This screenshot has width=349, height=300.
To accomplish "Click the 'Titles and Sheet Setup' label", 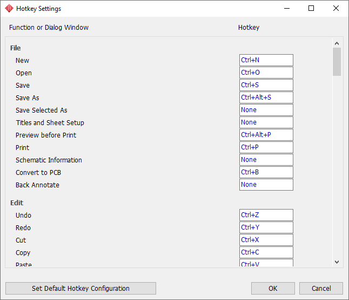I will [x=50, y=123].
